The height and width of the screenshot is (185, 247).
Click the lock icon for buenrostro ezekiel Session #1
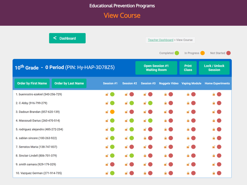coord(107,94)
